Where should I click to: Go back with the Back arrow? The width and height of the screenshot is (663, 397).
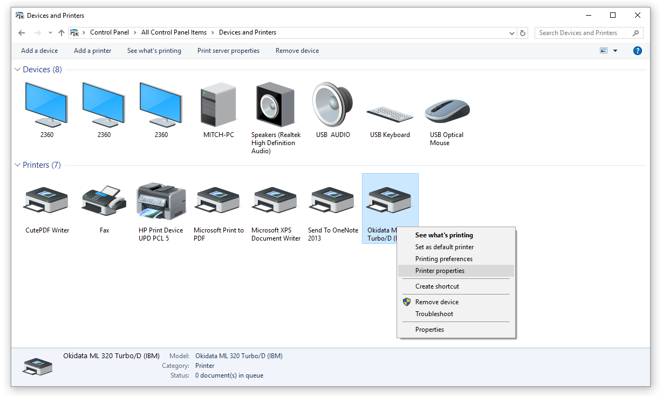22,33
